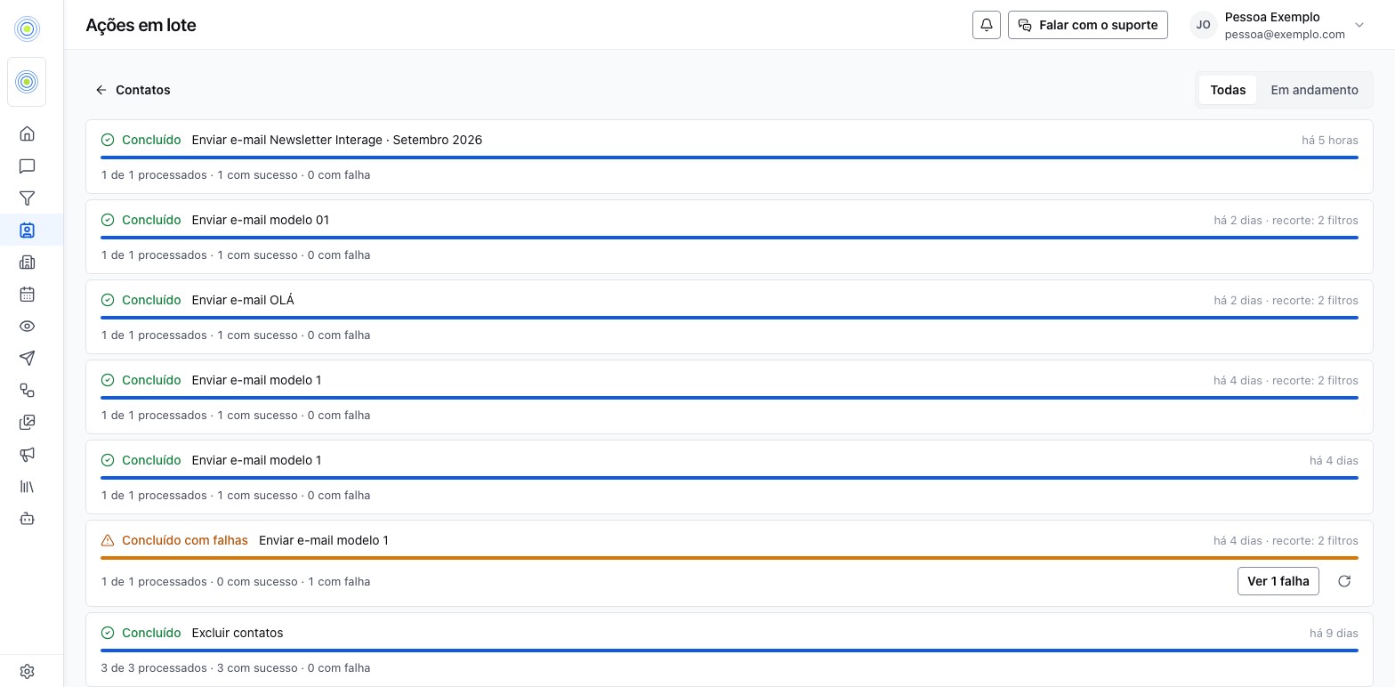
Task: Open the robot bot sidebar icon
Action: 27,518
